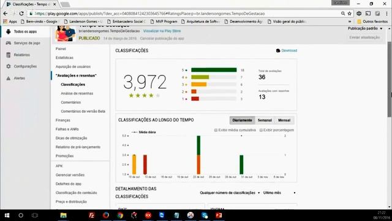Image resolution: width=392 pixels, height=221 pixels.
Task: Open Comentários submenu item
Action: pos(71,103)
